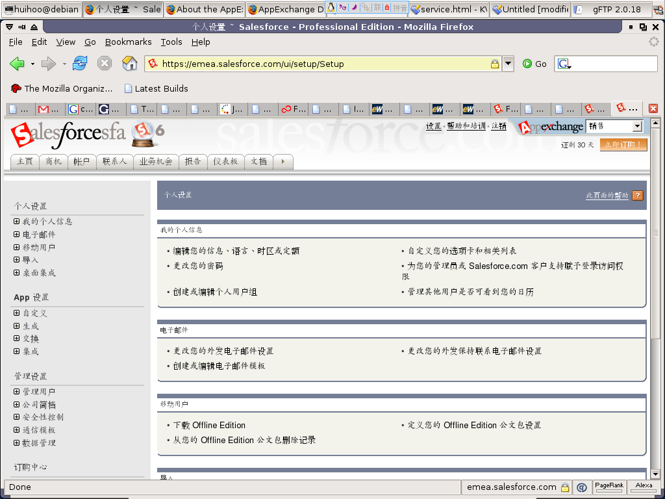Switch to the gFTP 2.0.18 taskbar window

[611, 9]
